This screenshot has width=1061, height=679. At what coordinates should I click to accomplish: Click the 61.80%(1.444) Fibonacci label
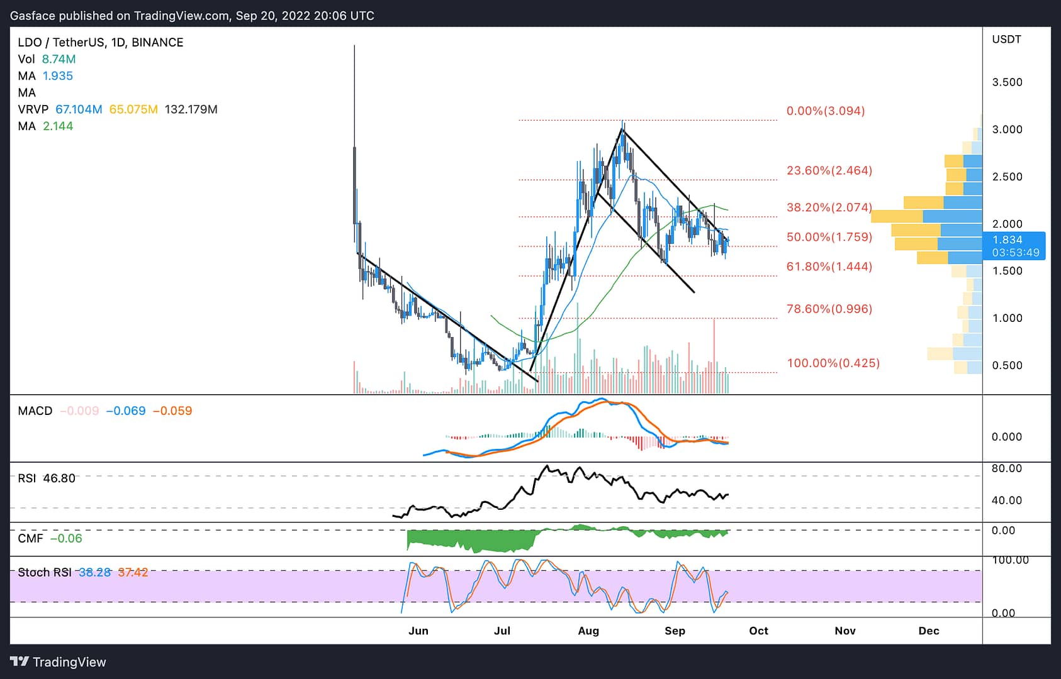pos(829,267)
